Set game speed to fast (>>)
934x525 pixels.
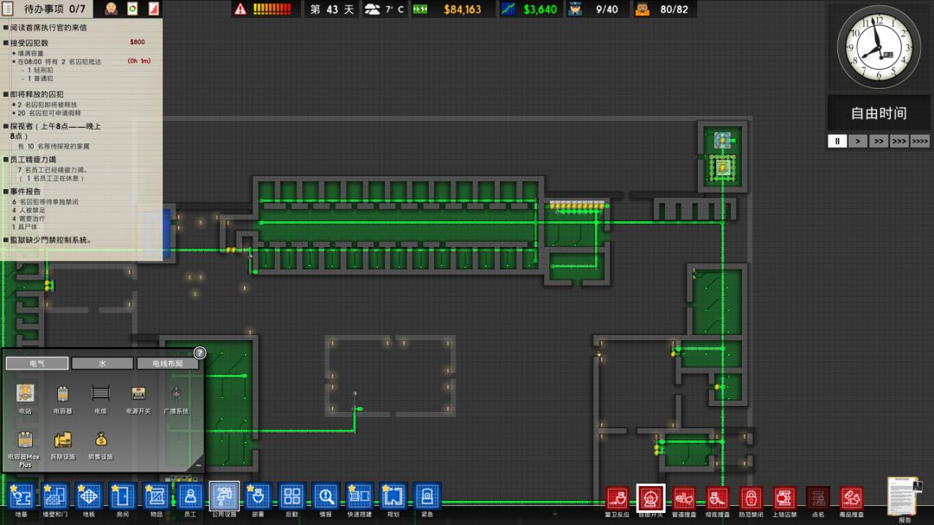(x=879, y=141)
